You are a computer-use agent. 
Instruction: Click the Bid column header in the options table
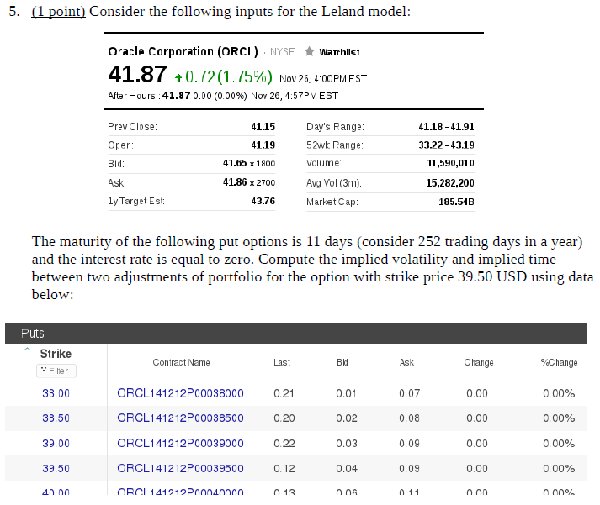point(342,362)
